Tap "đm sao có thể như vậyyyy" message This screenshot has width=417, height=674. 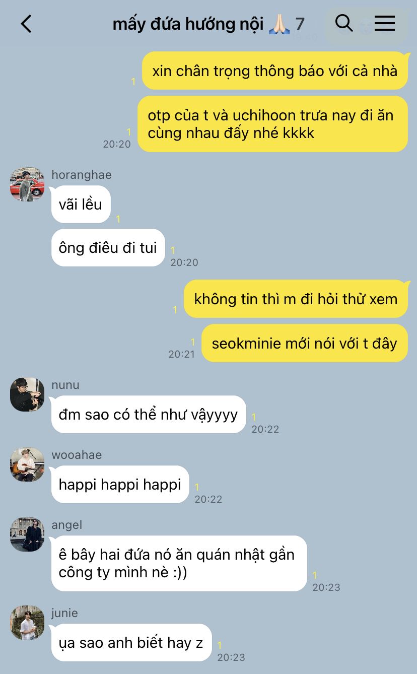[x=149, y=414]
